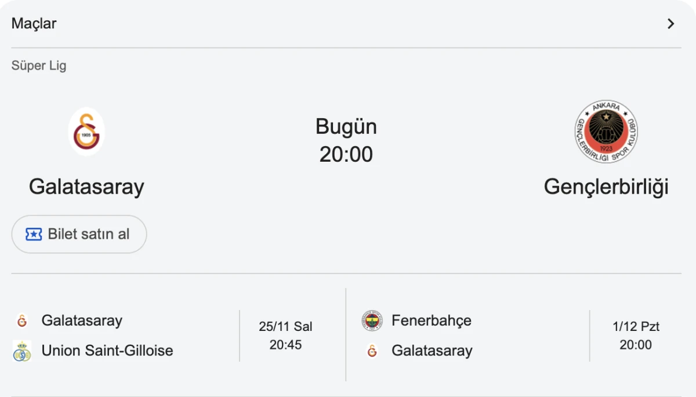The width and height of the screenshot is (696, 397).
Task: Open the Gençlerbirliği team page
Action: click(x=606, y=186)
